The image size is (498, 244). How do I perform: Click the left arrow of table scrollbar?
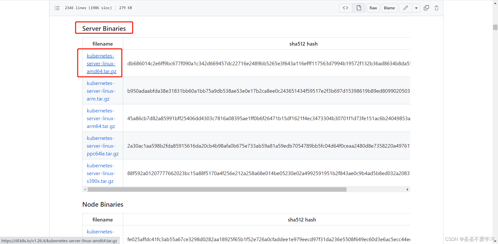coord(85,190)
